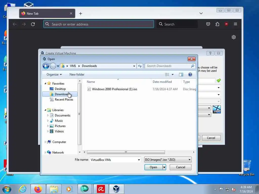Reload the Firefox page
259x194 pixels.
click(33, 24)
